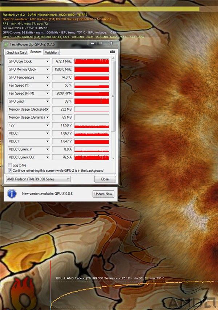This screenshot has height=310, width=218.
Task: Click the 1.063 V VDDC reading
Action: 62,133
